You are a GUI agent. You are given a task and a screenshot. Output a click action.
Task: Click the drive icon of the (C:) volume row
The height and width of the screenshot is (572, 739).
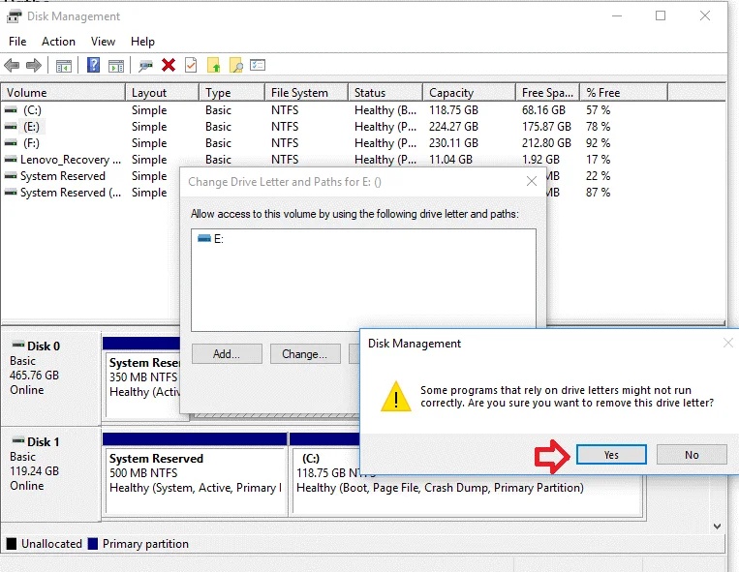tap(11, 110)
